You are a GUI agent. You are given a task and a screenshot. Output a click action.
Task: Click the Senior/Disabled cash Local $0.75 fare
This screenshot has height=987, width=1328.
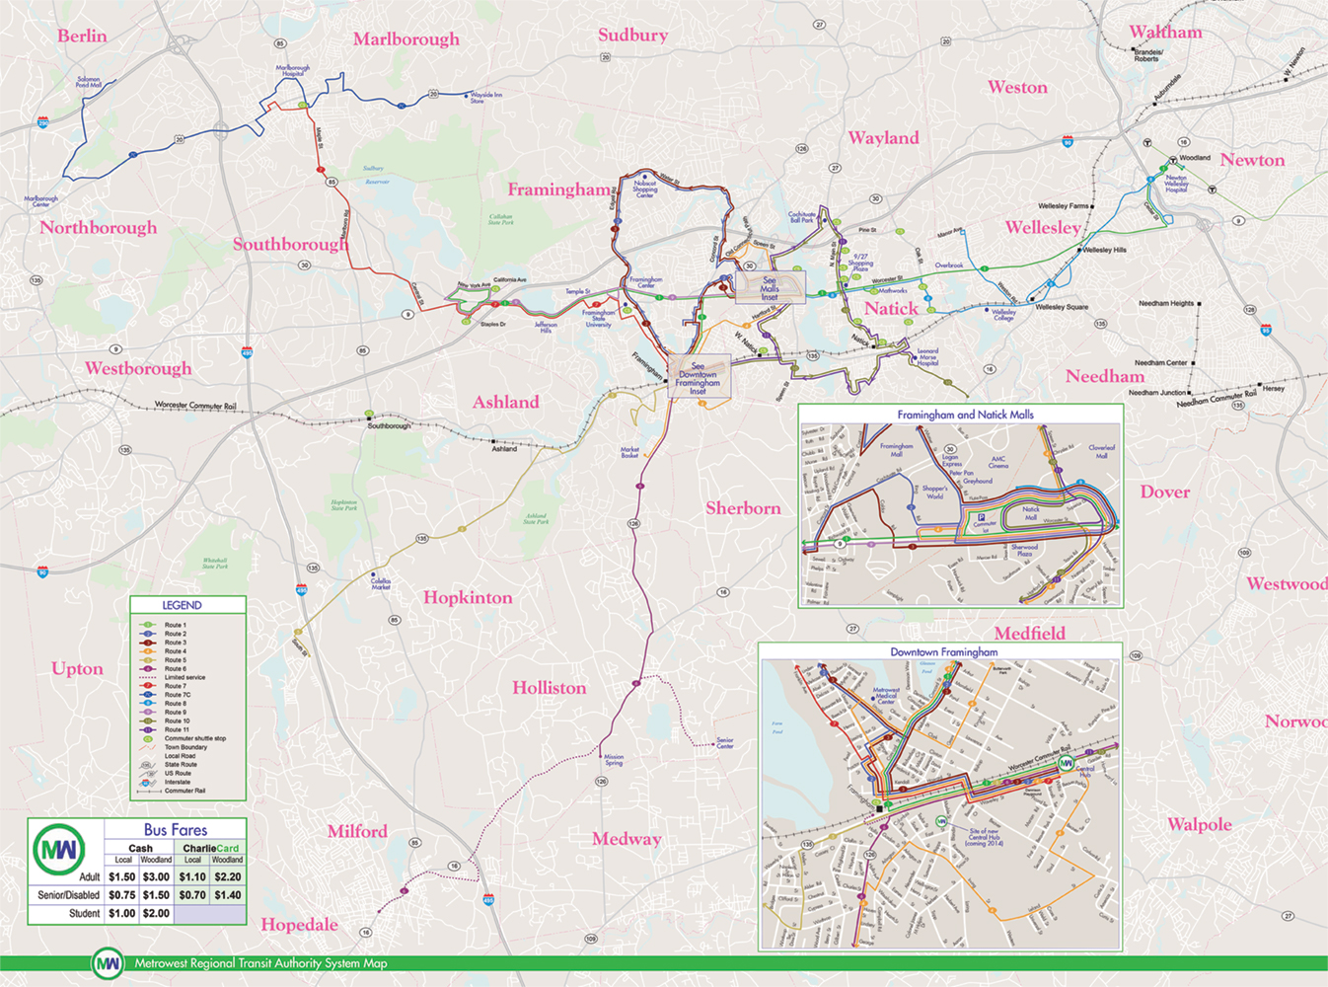click(122, 895)
